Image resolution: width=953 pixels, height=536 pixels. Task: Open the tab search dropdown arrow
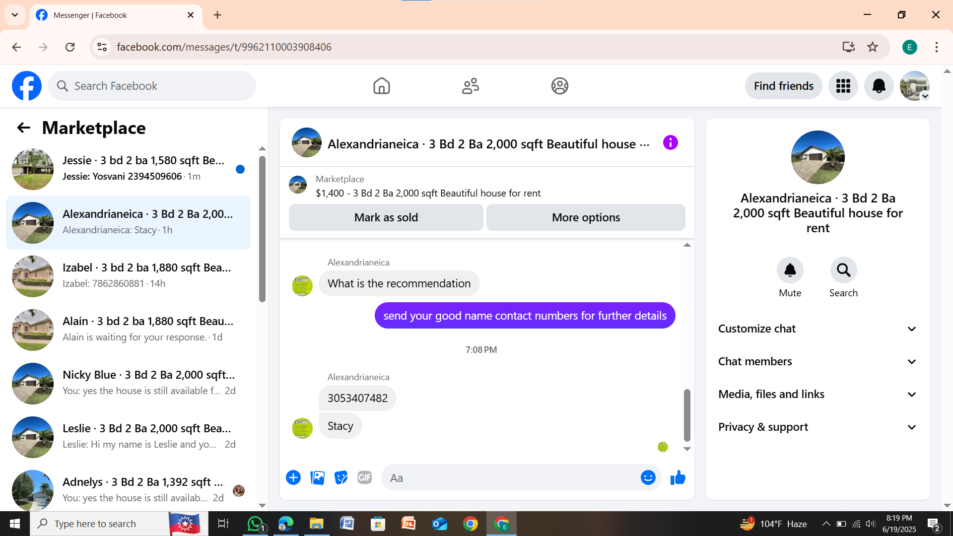point(15,15)
